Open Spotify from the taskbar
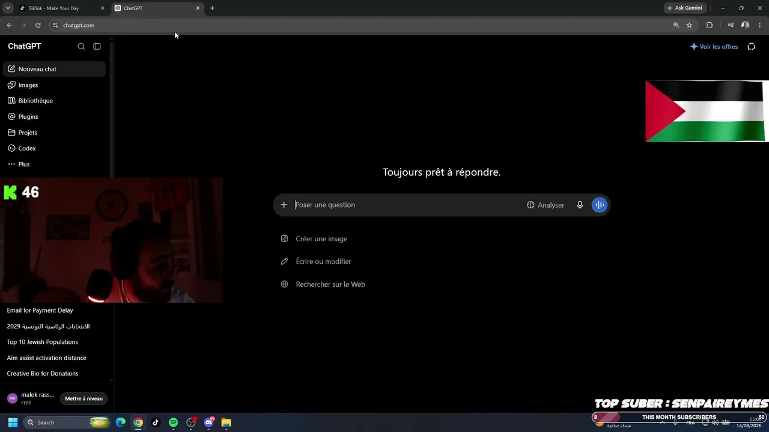Viewport: 769px width, 432px height. (x=173, y=422)
